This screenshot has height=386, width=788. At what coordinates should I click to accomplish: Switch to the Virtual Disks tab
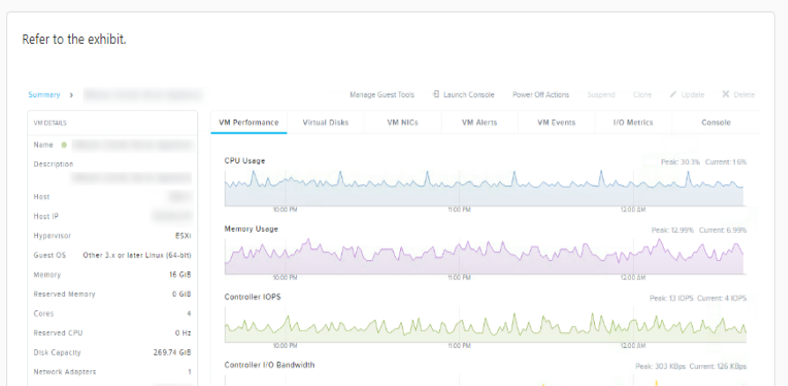(x=325, y=122)
